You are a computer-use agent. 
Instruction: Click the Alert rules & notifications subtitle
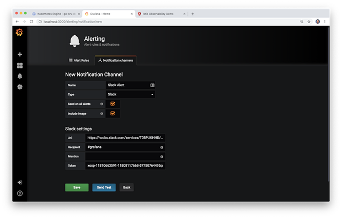click(101, 45)
